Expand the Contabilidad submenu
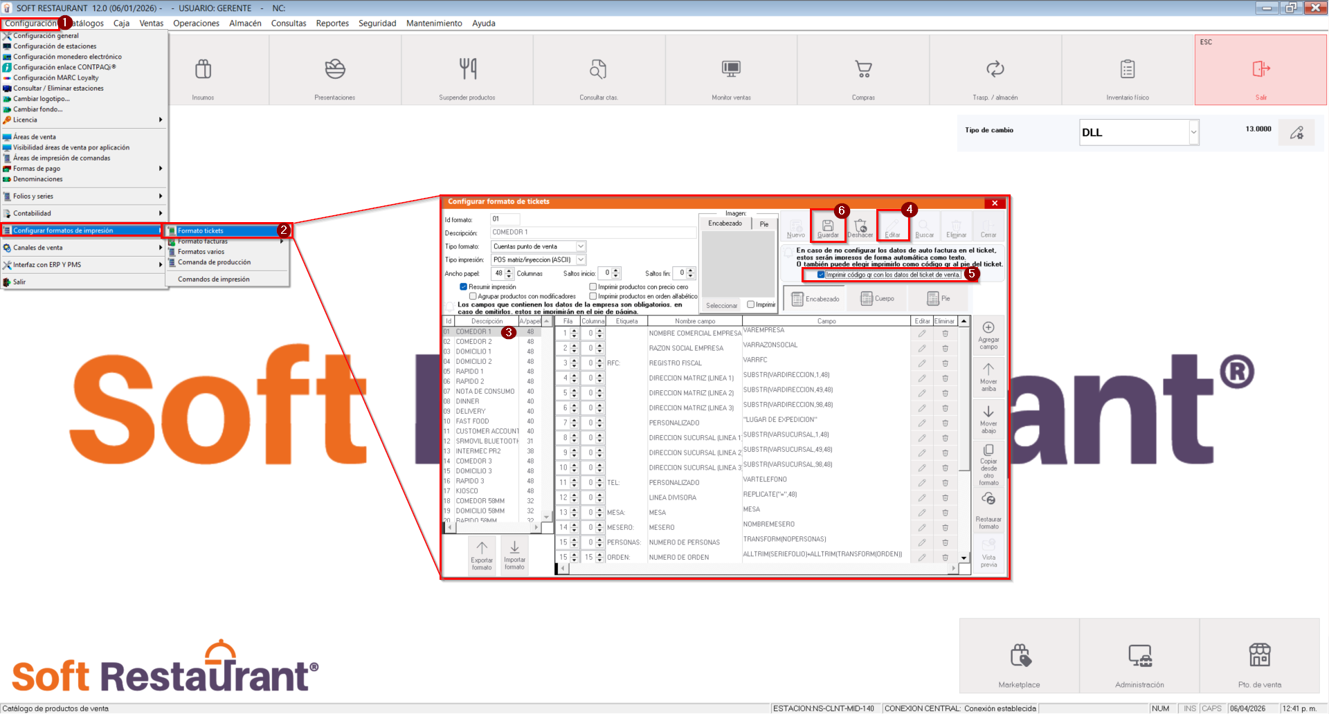 pos(84,213)
